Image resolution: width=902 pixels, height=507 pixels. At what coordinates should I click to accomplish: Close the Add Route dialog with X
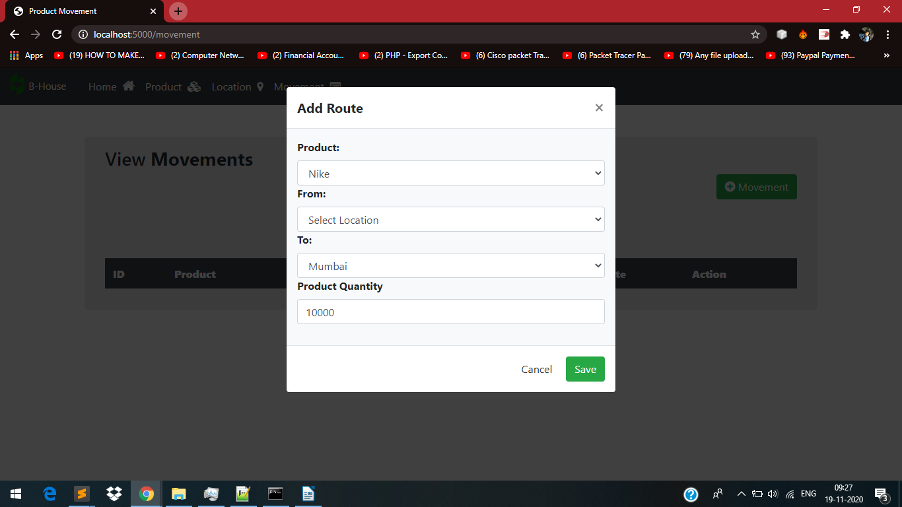click(599, 108)
